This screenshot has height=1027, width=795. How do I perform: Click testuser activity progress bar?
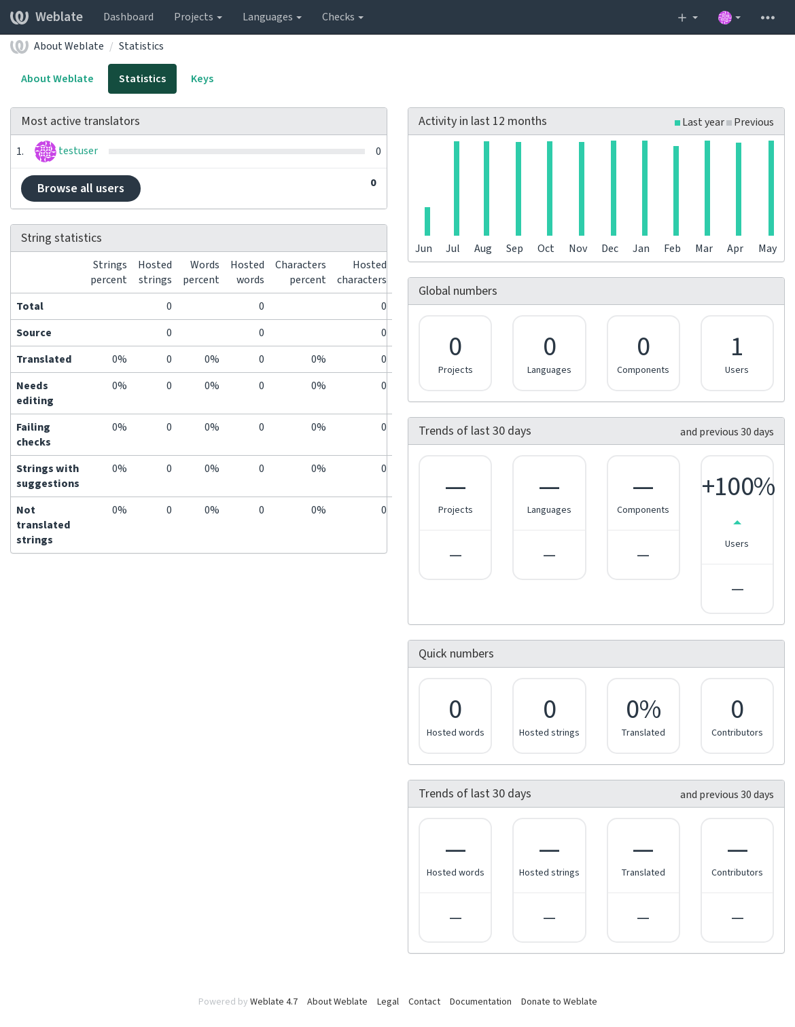(x=236, y=151)
